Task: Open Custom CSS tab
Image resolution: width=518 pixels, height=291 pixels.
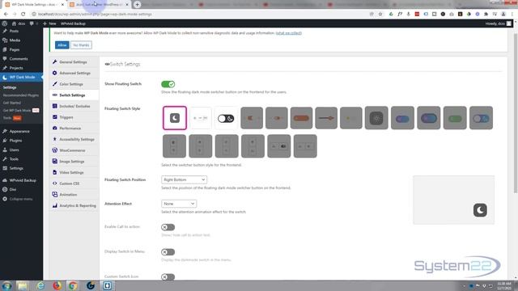Action: point(74,183)
